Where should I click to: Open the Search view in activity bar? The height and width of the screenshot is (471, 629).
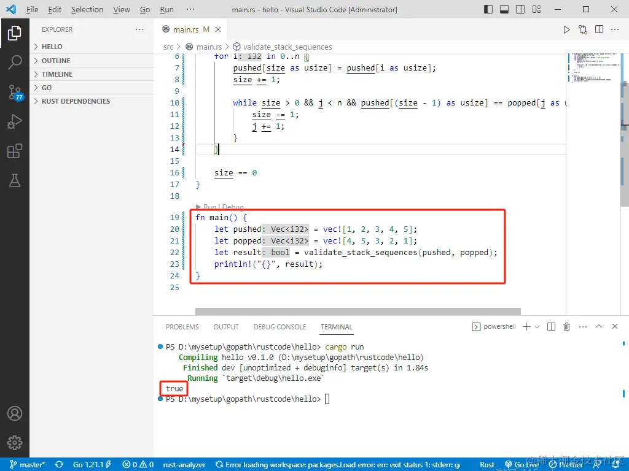[x=15, y=63]
